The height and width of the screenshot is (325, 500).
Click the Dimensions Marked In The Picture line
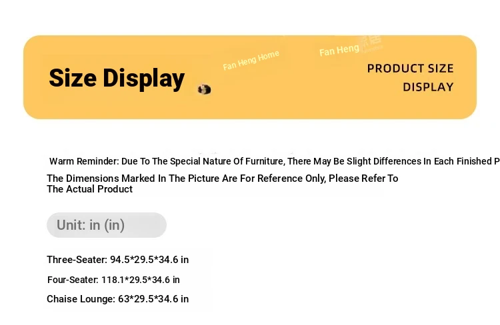point(223,178)
